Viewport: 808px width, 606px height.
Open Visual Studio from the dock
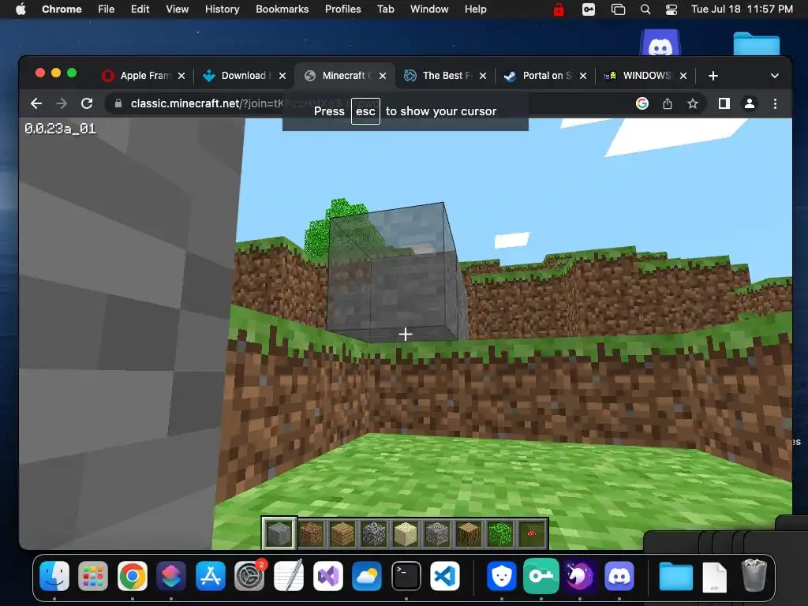327,575
